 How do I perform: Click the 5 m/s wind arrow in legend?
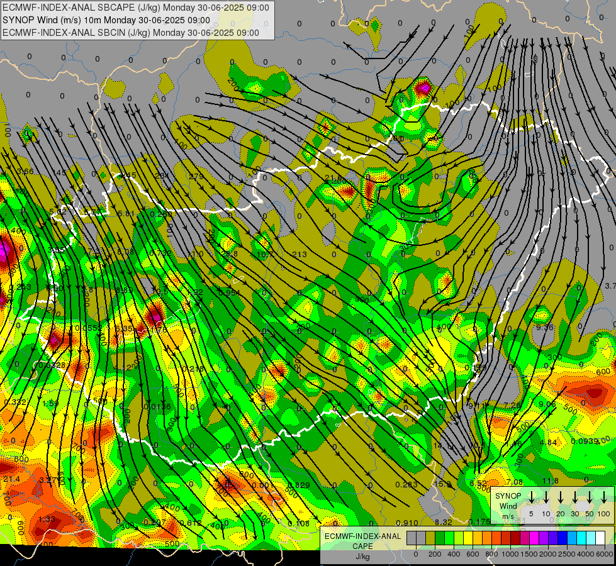(532, 497)
